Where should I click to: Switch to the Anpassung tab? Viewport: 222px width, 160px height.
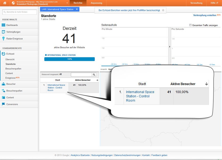click(x=96, y=3)
